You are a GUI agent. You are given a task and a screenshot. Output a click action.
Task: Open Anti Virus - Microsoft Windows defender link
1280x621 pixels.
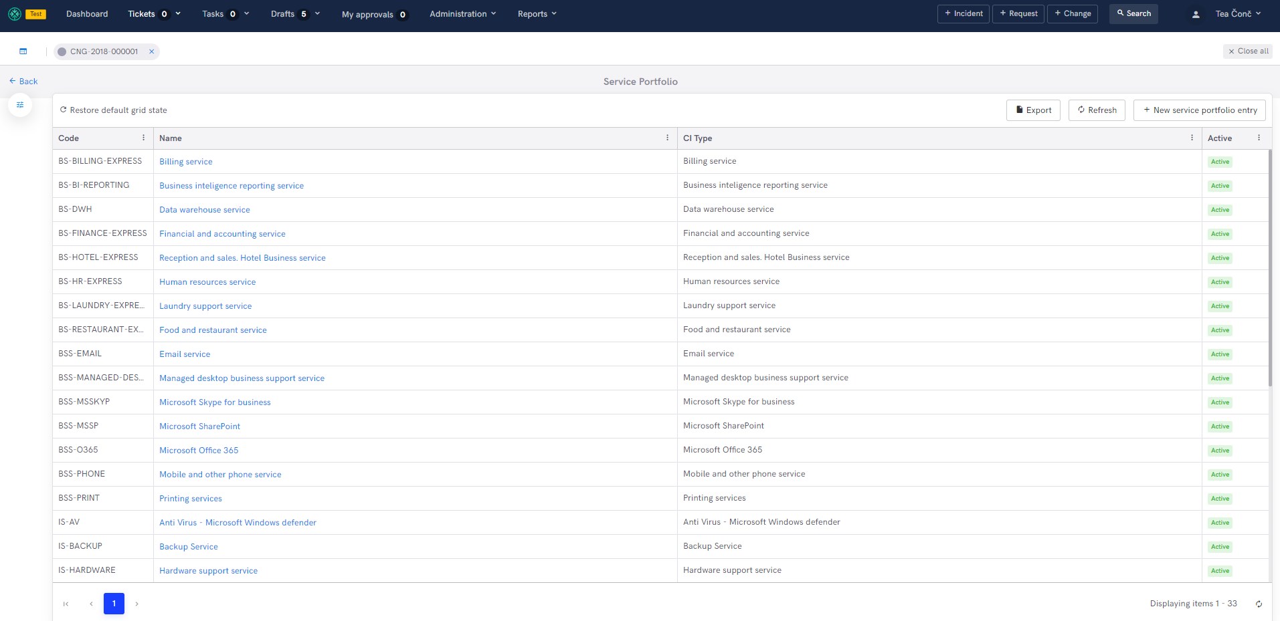tap(238, 523)
